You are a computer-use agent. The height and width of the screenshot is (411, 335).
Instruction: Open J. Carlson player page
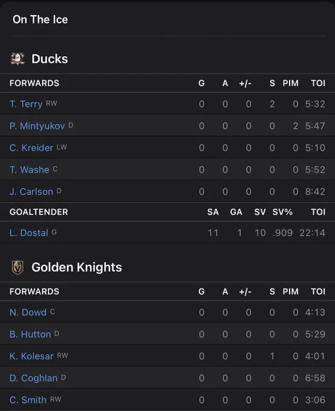click(31, 192)
